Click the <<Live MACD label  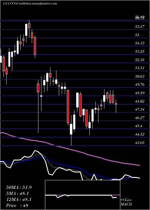[x=126, y=202]
